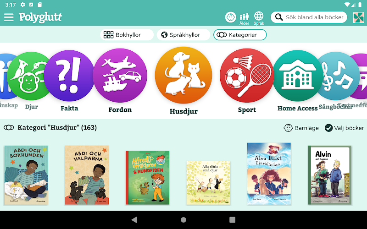
Task: Open the book Abdi och Bokhunden
Action: [26, 175]
